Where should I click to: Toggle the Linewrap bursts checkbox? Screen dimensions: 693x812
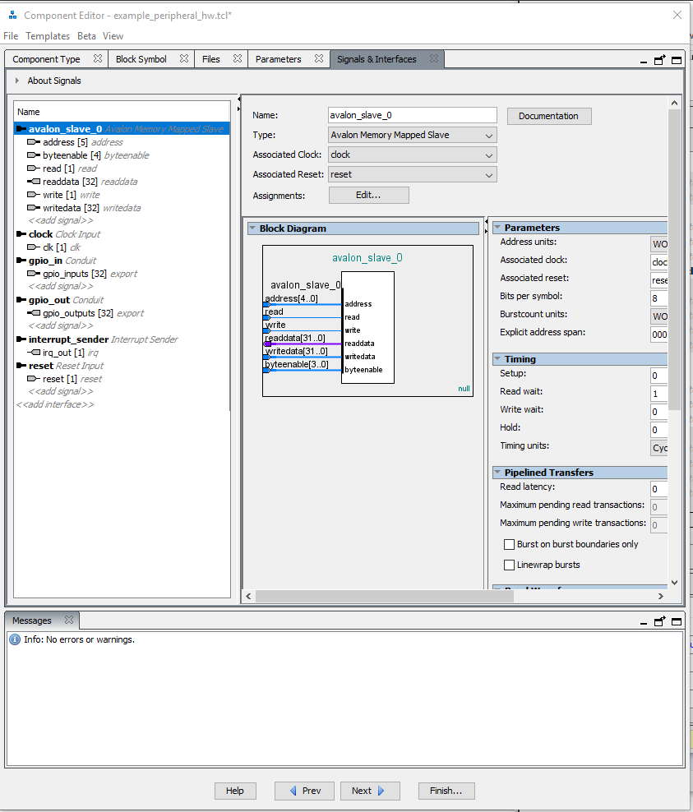point(510,565)
